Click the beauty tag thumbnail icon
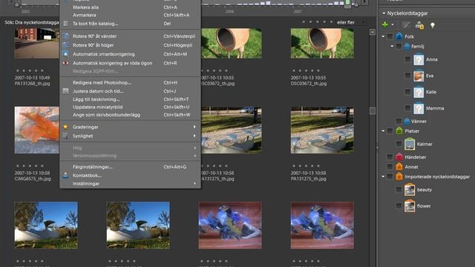Screen dimensions: 475x267 pyautogui.click(x=410, y=190)
